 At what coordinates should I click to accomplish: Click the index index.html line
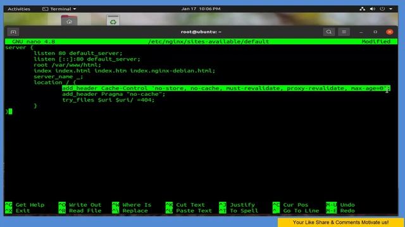[124, 71]
